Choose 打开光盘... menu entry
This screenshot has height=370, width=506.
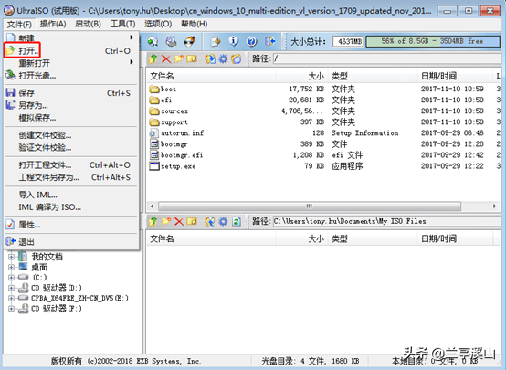(x=71, y=76)
